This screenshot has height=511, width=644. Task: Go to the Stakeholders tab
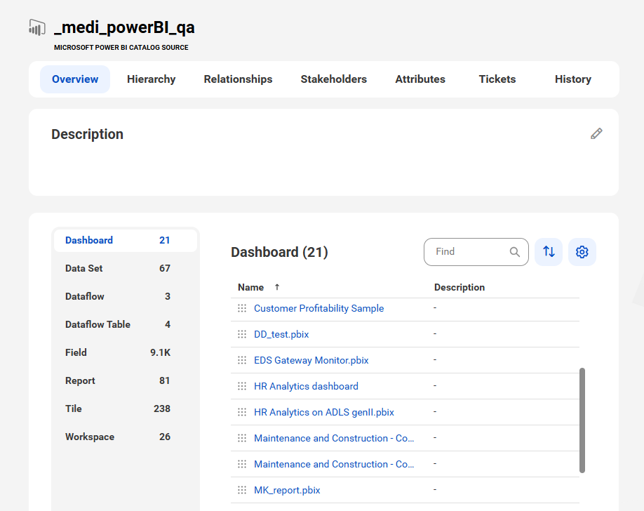pos(333,79)
